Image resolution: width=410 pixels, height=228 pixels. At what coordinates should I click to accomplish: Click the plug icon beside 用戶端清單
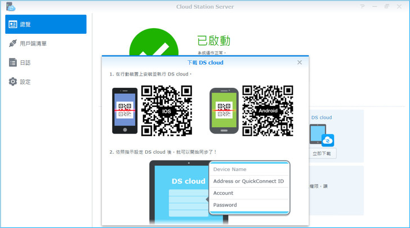(12, 43)
